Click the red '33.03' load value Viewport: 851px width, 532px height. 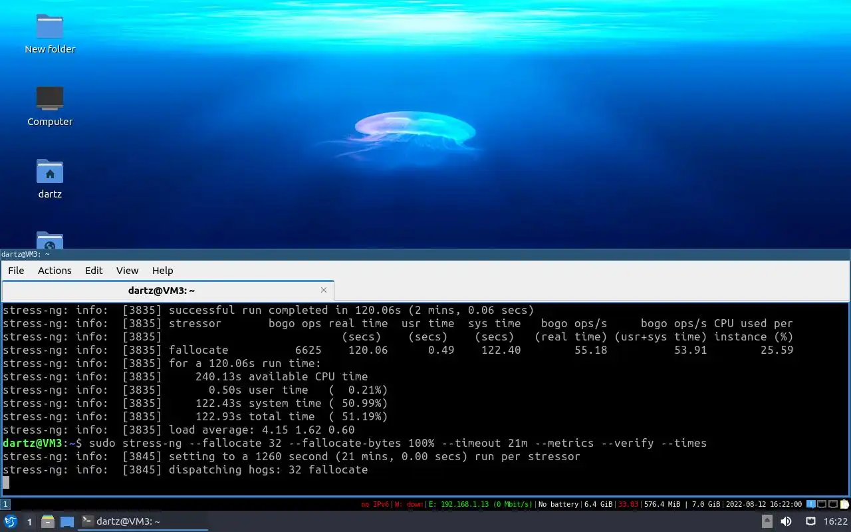coord(628,504)
